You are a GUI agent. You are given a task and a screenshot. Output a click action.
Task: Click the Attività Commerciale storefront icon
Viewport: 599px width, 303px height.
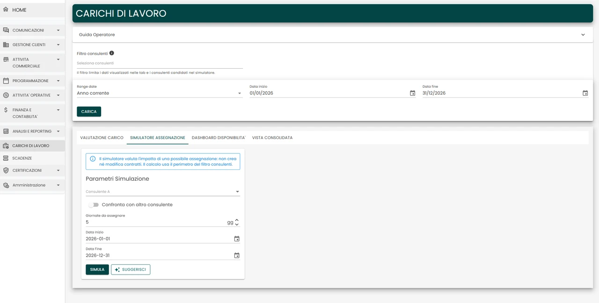6,59
